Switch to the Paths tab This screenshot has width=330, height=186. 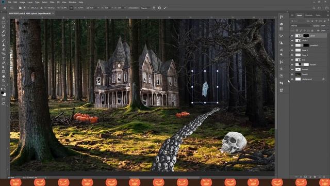[318, 15]
